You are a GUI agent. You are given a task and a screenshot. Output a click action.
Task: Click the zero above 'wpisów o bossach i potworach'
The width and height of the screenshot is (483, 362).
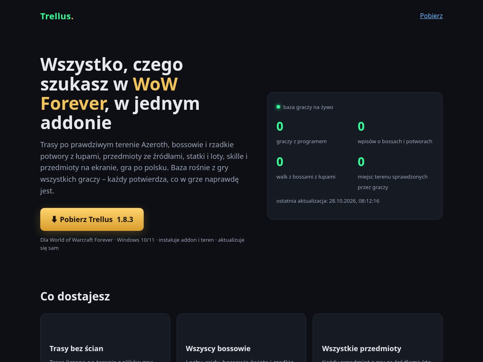pos(361,126)
